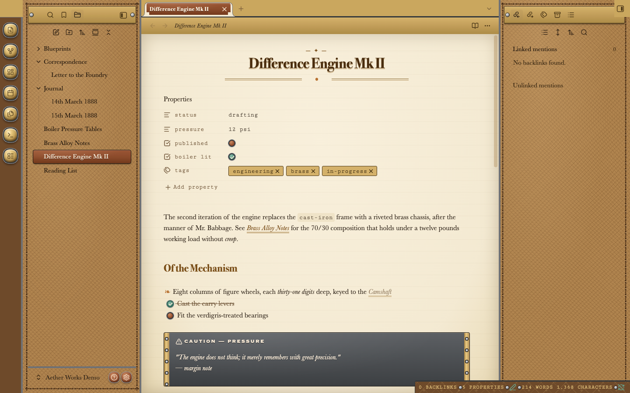The height and width of the screenshot is (393, 630).
Task: Open a new tab with plus button
Action: click(x=241, y=9)
